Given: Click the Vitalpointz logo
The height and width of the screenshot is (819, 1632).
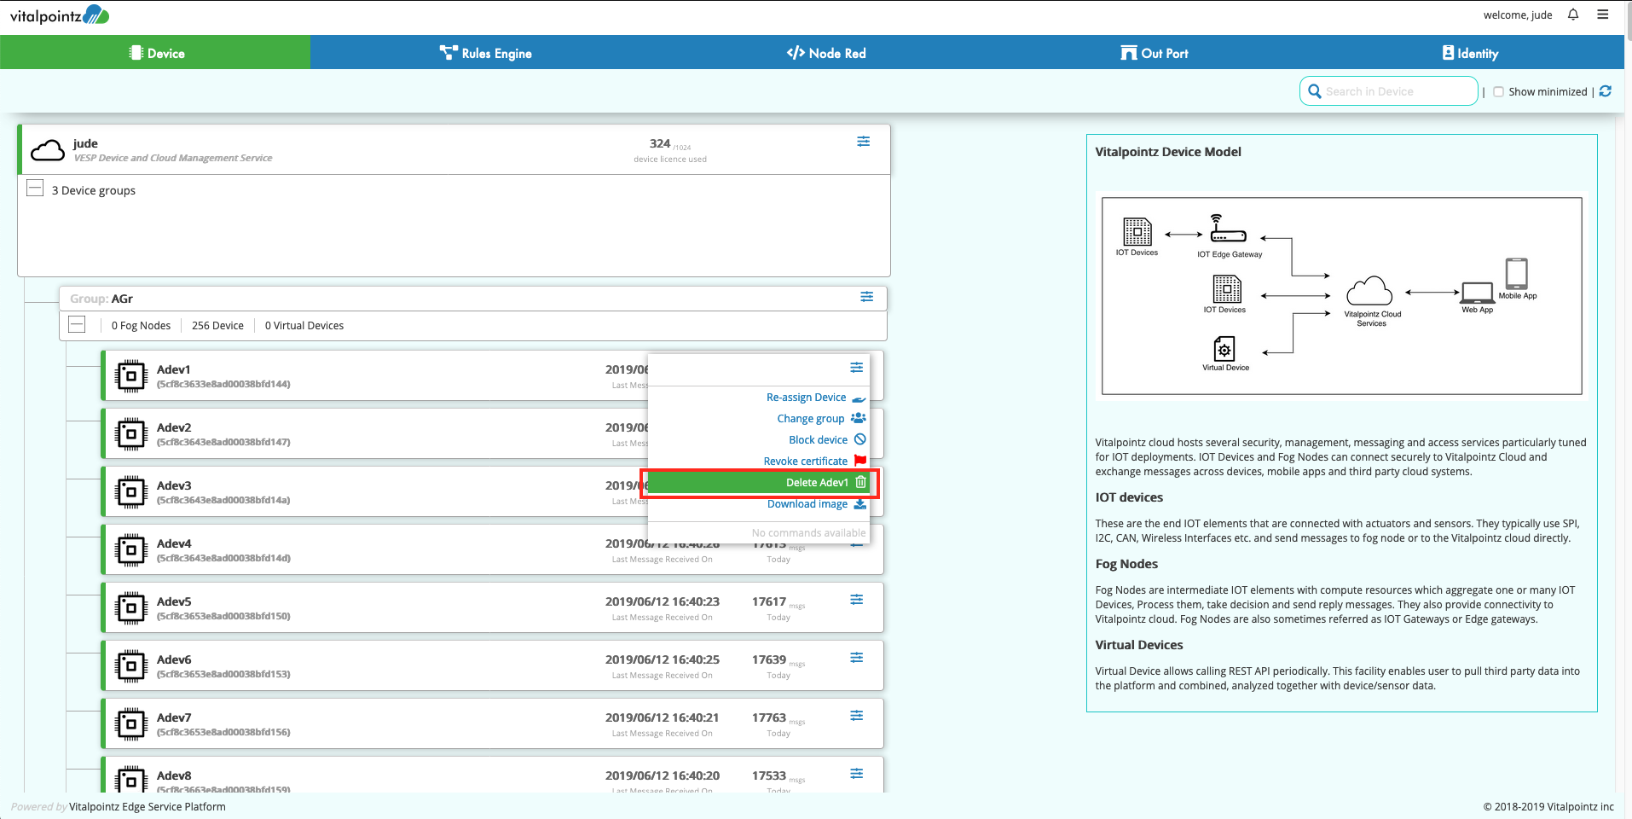Looking at the screenshot, I should 60,15.
